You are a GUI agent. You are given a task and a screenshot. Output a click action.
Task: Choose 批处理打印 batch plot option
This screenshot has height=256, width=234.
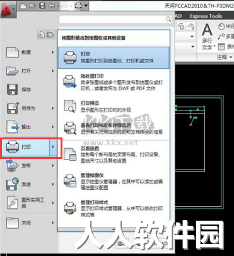point(114,82)
